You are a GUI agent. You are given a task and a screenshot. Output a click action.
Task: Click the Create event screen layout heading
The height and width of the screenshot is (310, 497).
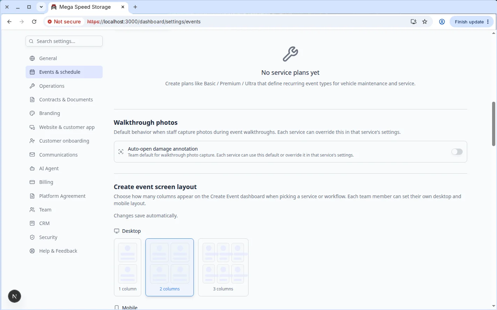coord(155,187)
